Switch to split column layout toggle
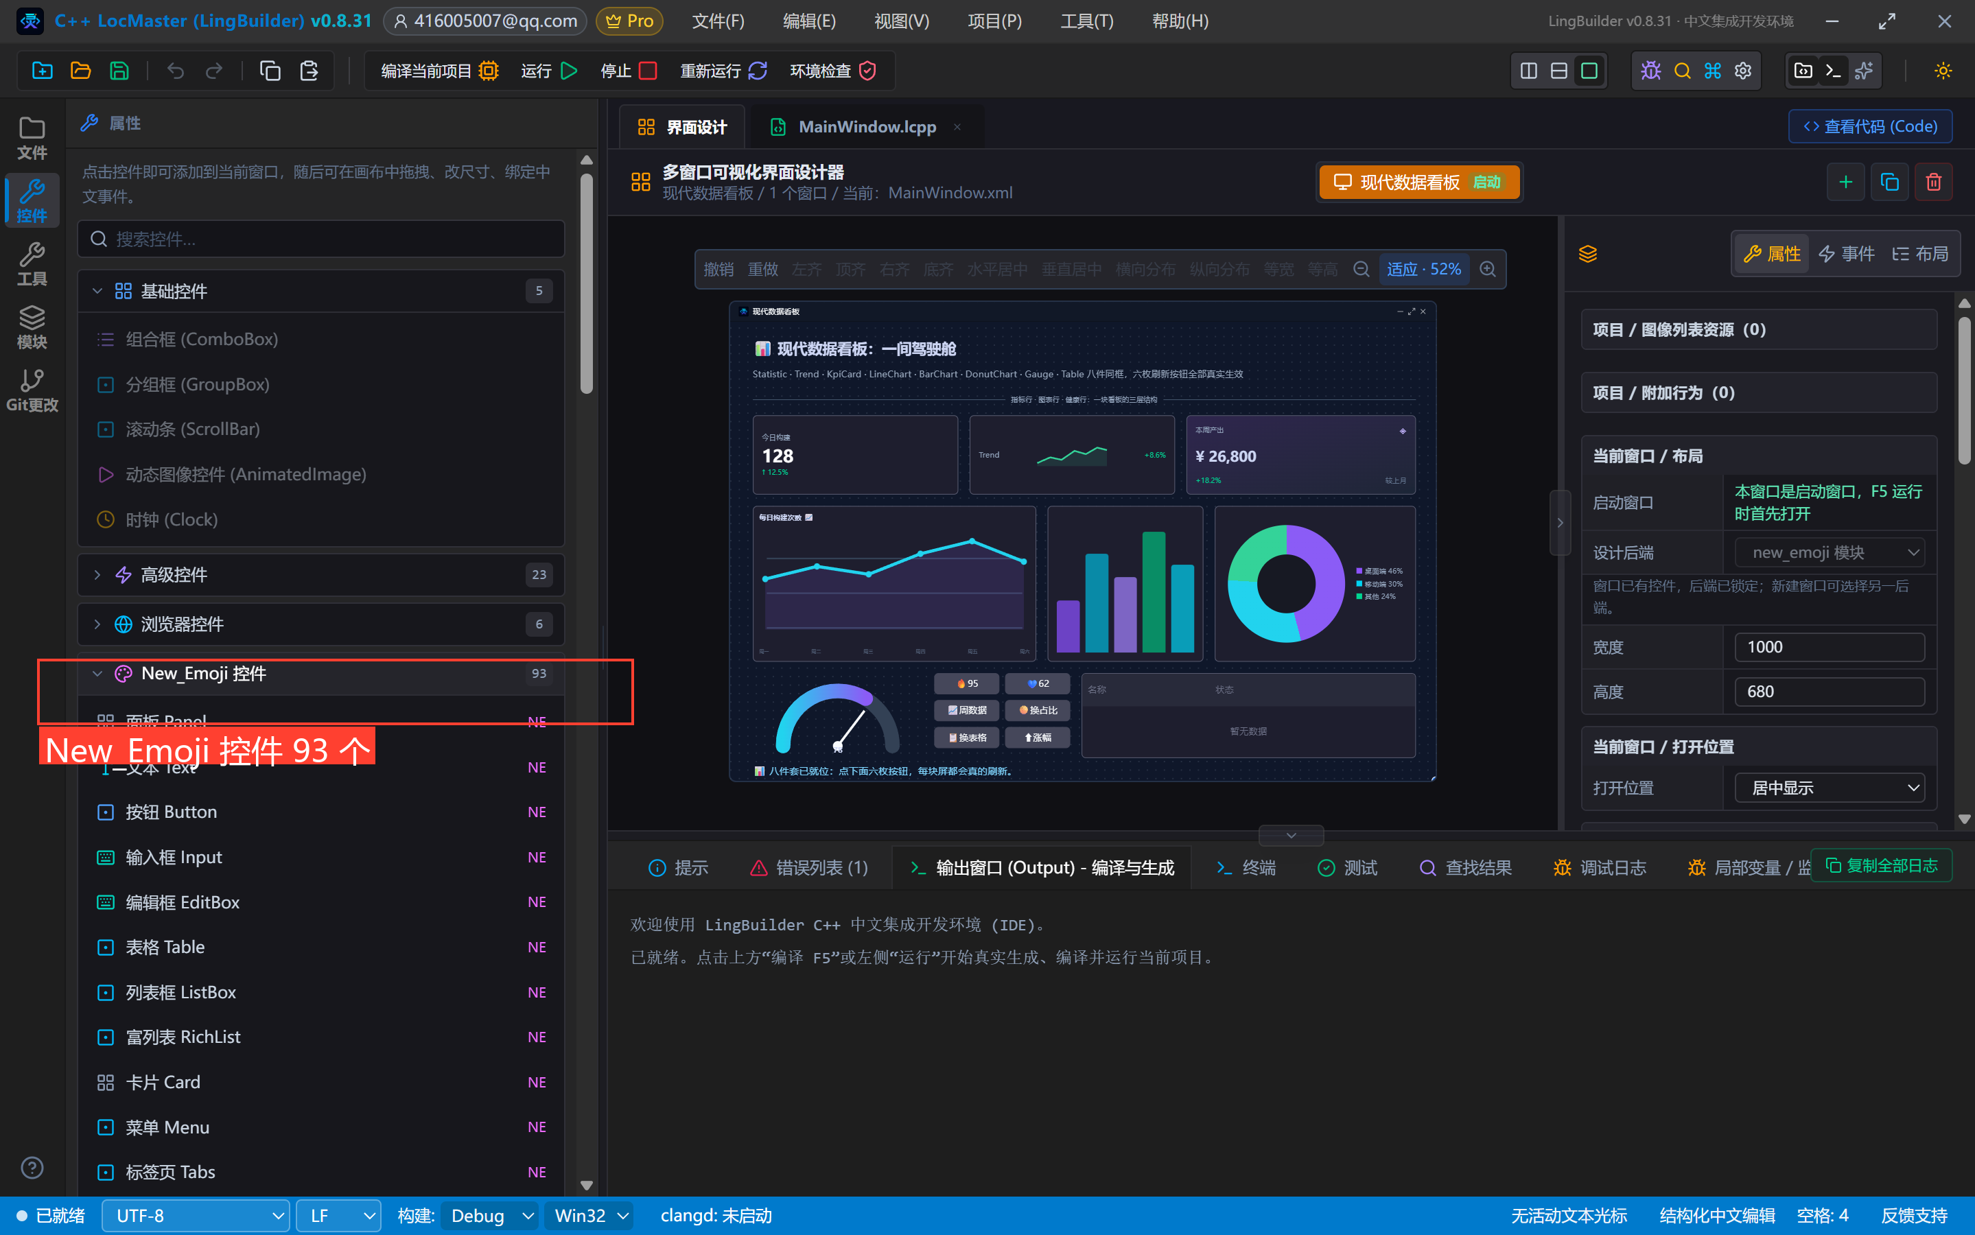 click(x=1528, y=71)
